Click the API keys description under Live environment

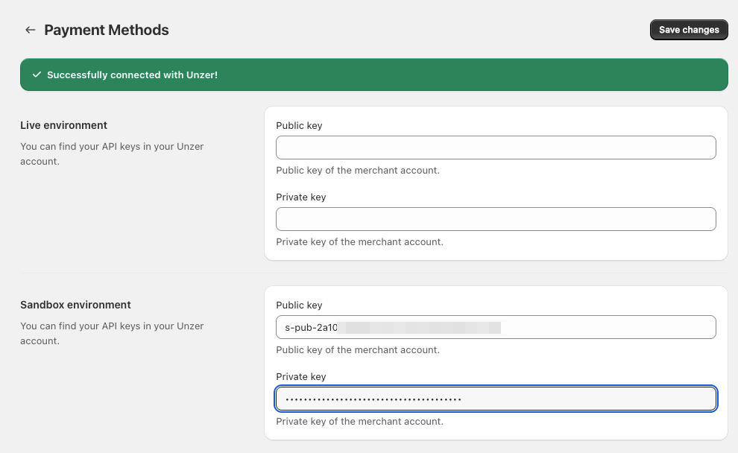tap(112, 153)
